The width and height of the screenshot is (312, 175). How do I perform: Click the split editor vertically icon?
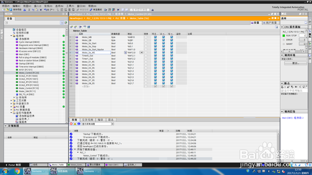tap(127, 10)
